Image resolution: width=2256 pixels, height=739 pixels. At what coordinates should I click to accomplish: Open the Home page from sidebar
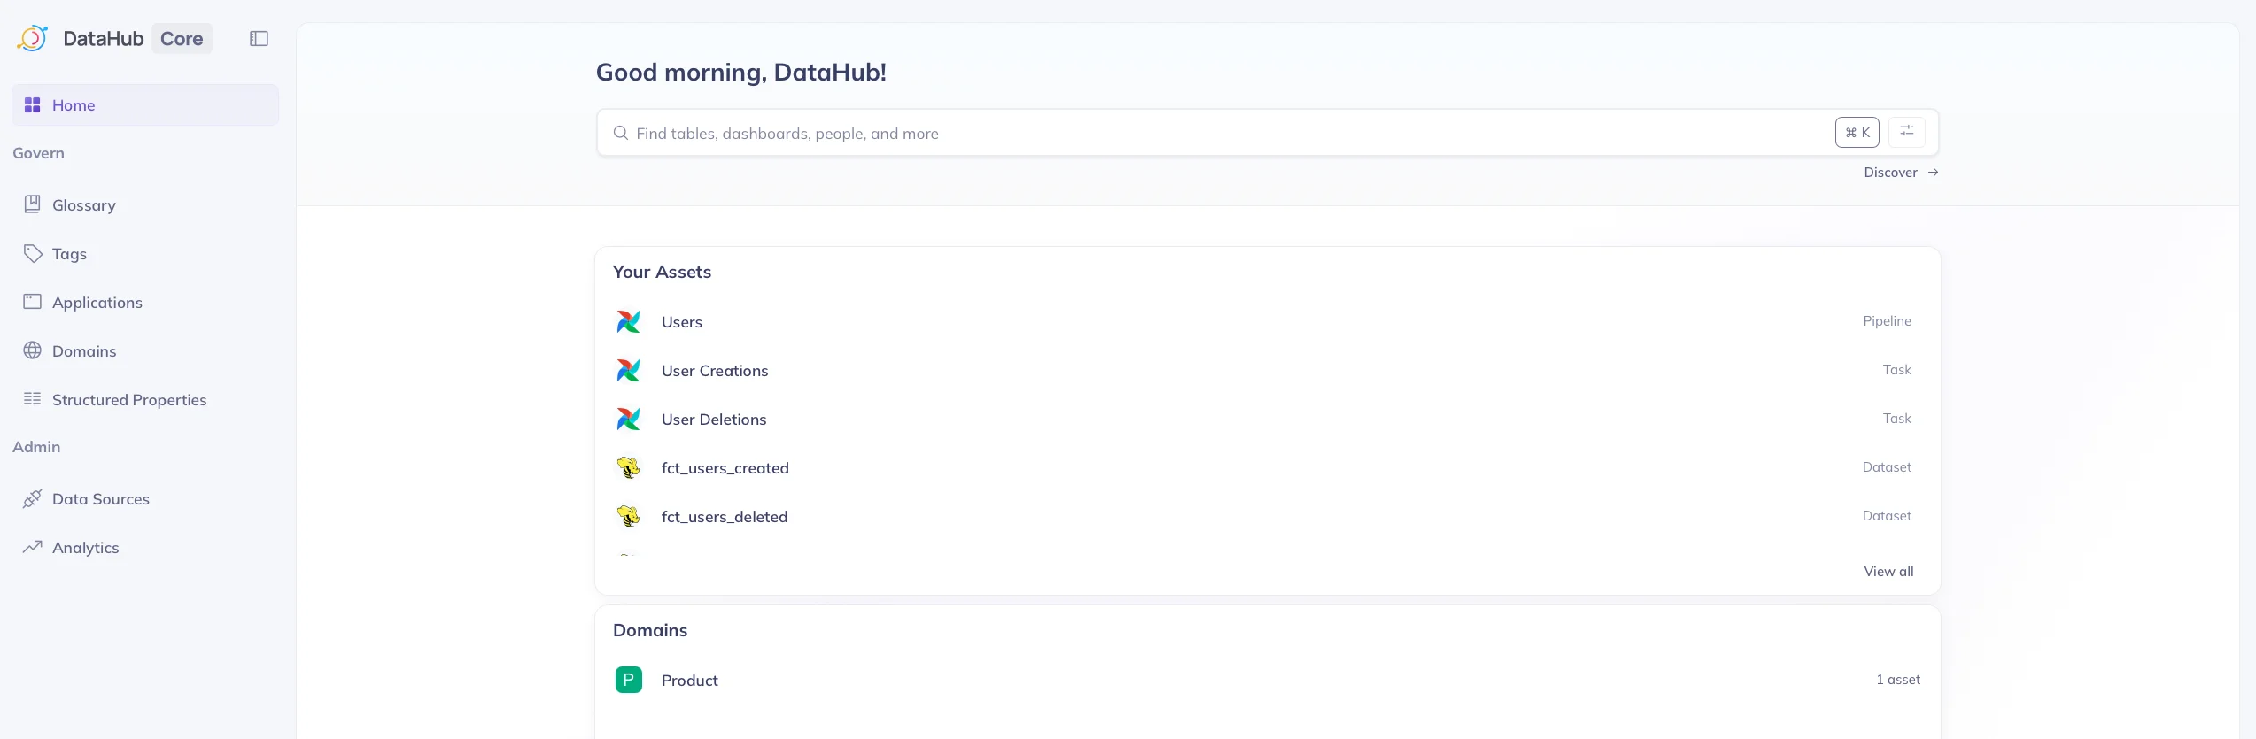pos(145,104)
